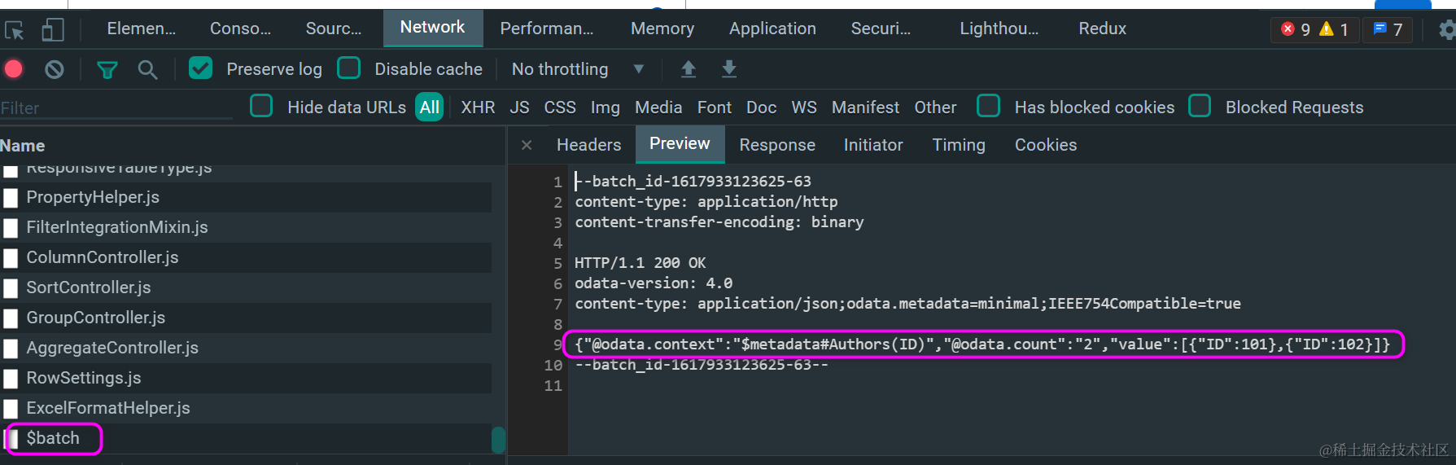
Task: Filter requests by Font
Action: [x=714, y=107]
